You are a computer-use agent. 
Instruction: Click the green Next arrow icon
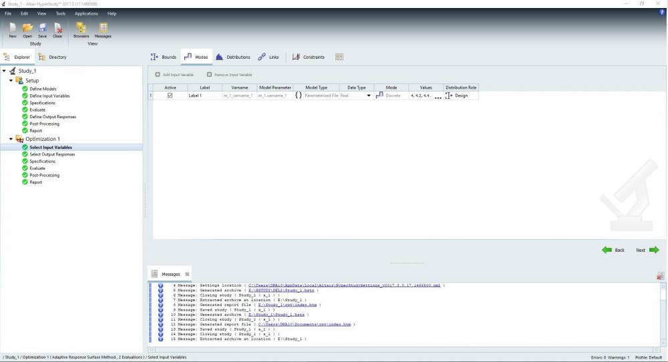click(x=655, y=250)
